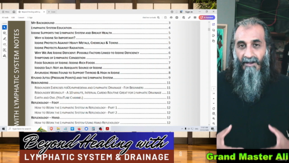The image size is (289, 163).
Task: Open 'Iodine Protects Against Radiation' entry
Action: click(103, 48)
